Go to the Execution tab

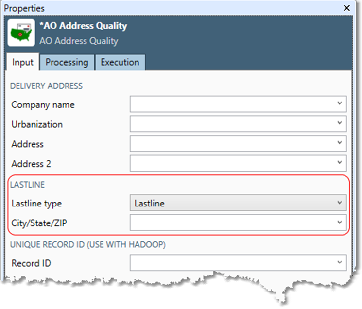pyautogui.click(x=120, y=63)
